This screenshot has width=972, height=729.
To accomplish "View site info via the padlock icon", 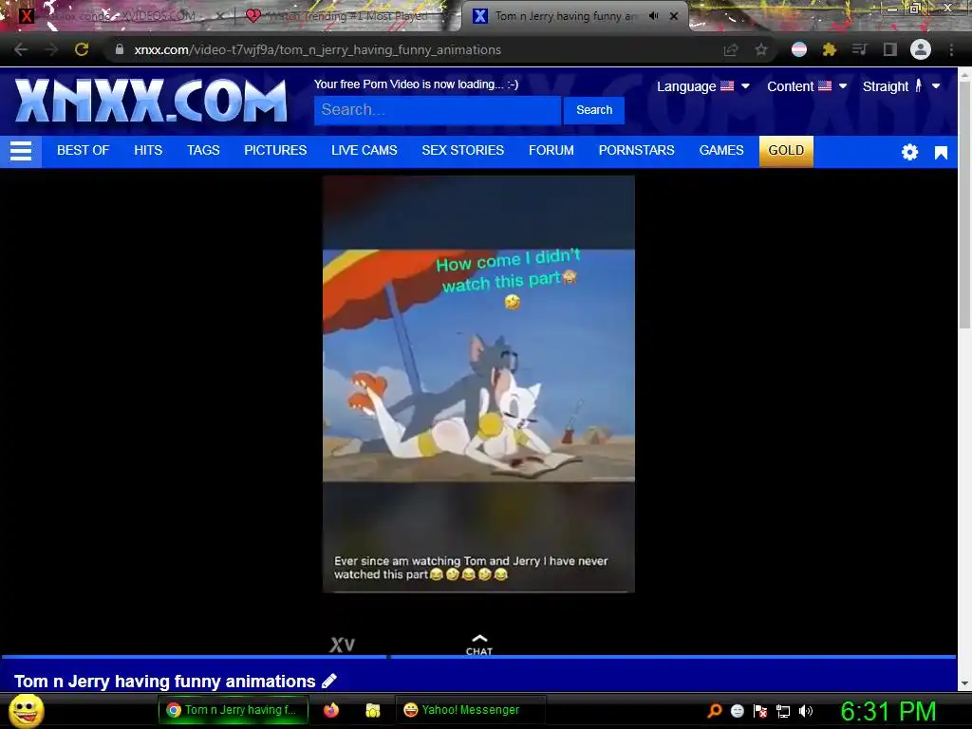I will (120, 49).
